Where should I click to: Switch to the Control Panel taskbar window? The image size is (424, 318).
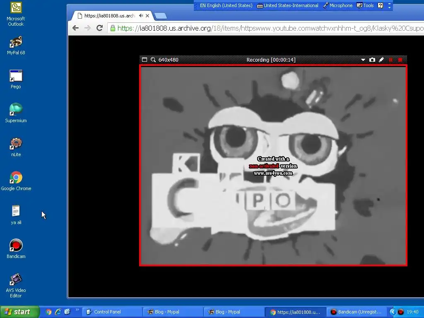click(112, 312)
